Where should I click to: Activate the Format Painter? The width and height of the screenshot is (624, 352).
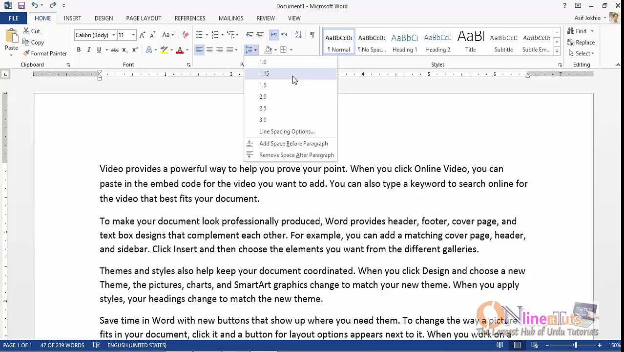(44, 53)
